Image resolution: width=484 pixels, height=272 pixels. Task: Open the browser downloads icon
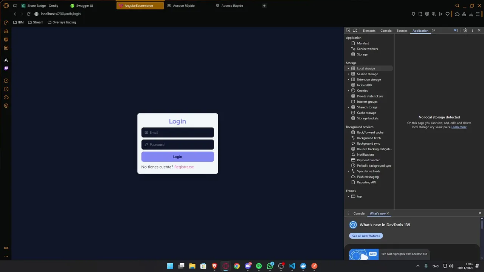[471, 14]
